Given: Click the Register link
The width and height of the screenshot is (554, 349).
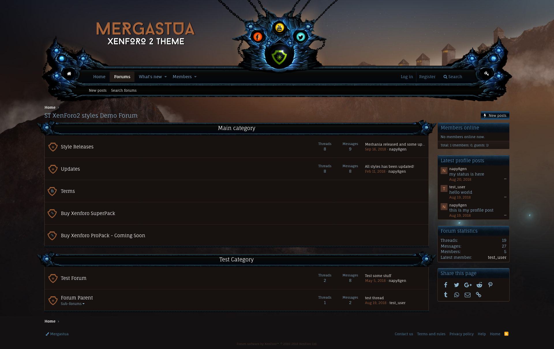Looking at the screenshot, I should coord(427,77).
